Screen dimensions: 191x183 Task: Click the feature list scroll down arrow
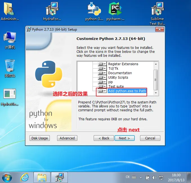156,93
